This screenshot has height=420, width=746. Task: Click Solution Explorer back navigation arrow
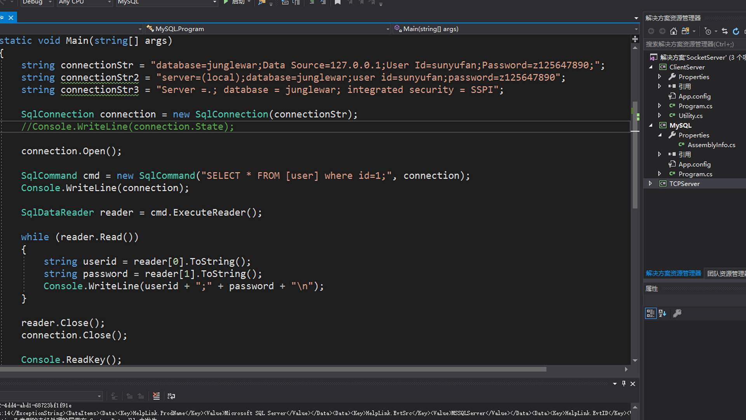[651, 31]
